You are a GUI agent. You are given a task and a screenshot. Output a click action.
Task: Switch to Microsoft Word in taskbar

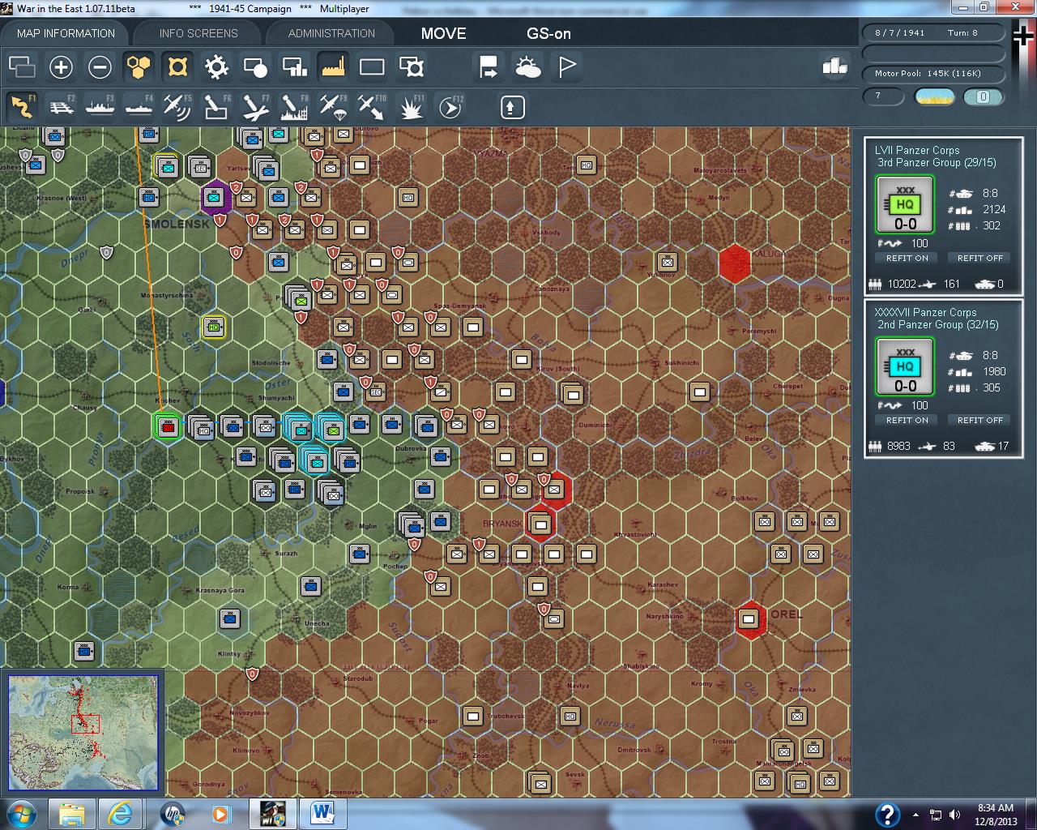coord(322,813)
